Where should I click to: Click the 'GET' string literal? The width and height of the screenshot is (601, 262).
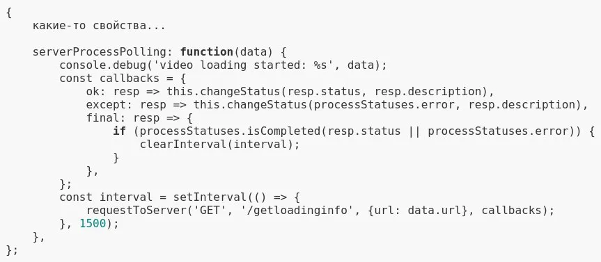[x=210, y=211]
